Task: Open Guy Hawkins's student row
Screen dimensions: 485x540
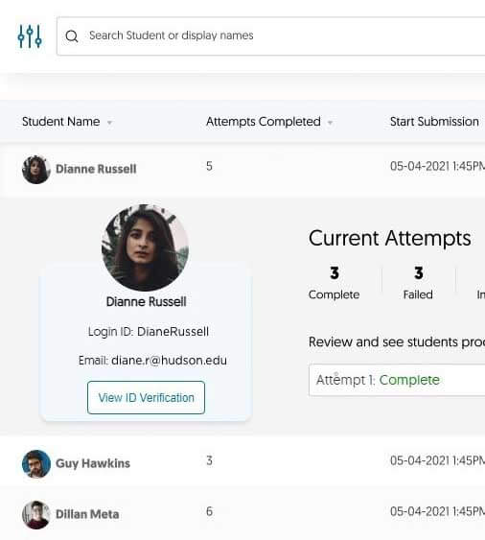Action: tap(242, 461)
